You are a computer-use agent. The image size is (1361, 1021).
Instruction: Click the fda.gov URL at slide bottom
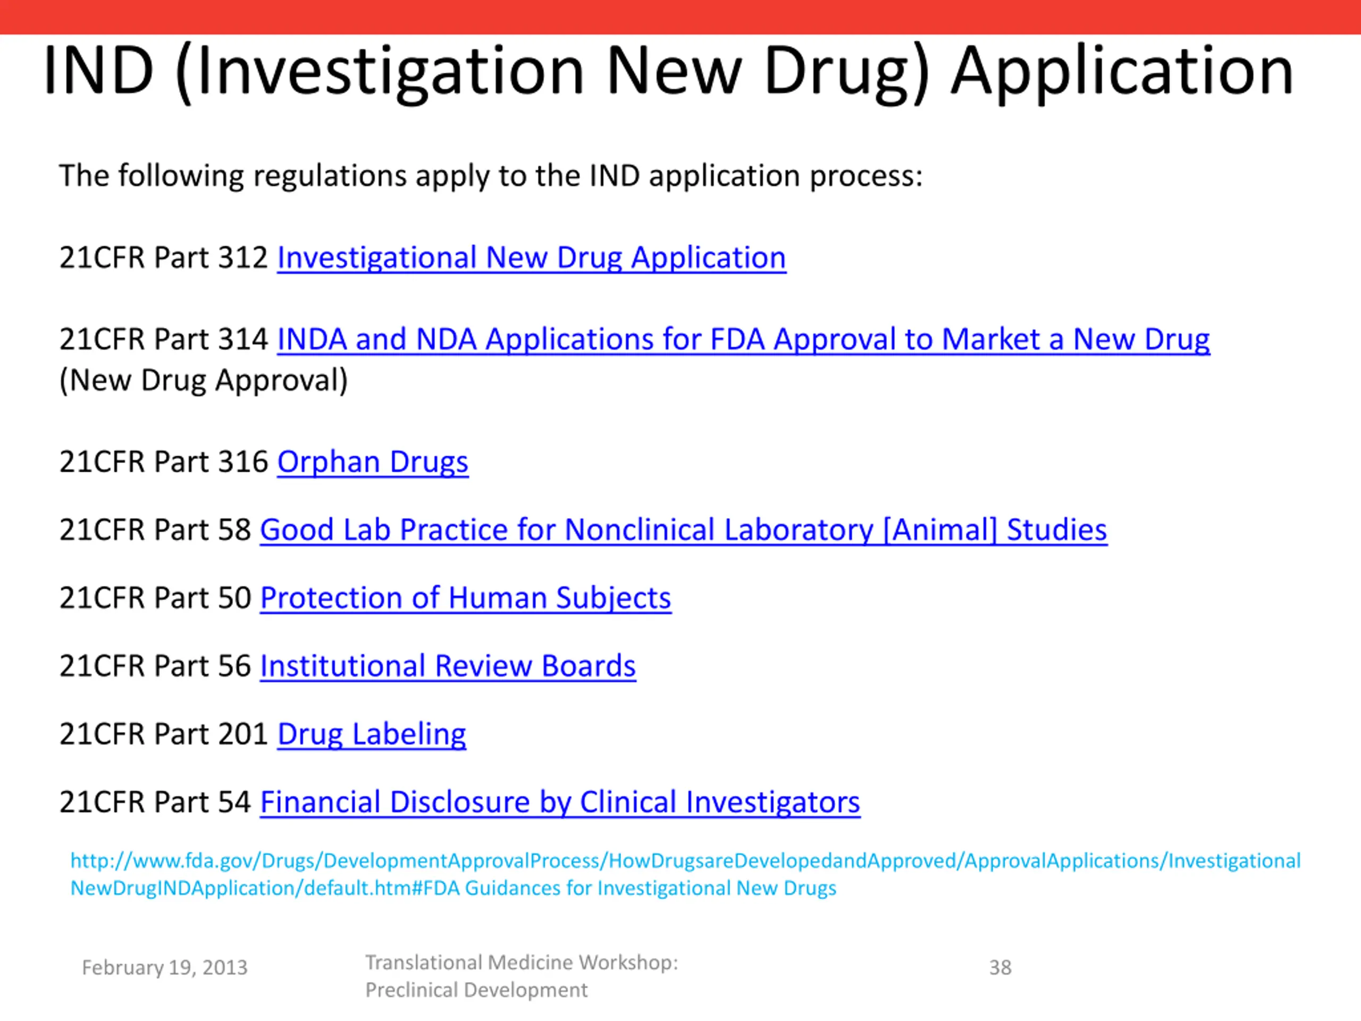(685, 874)
